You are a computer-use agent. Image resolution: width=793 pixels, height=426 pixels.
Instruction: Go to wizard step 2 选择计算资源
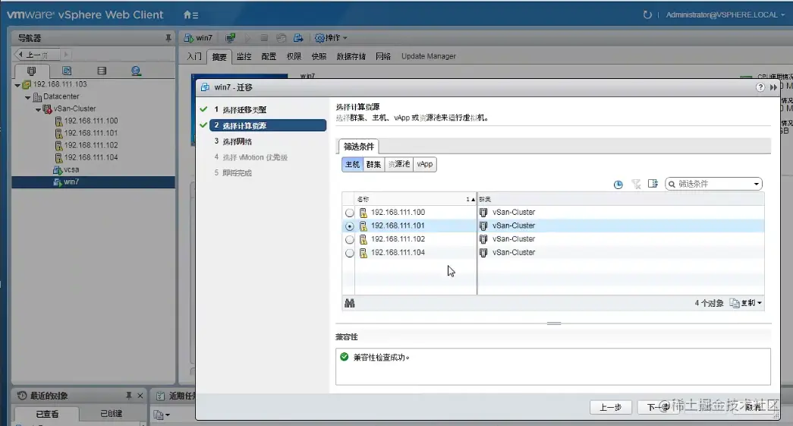[x=268, y=125]
